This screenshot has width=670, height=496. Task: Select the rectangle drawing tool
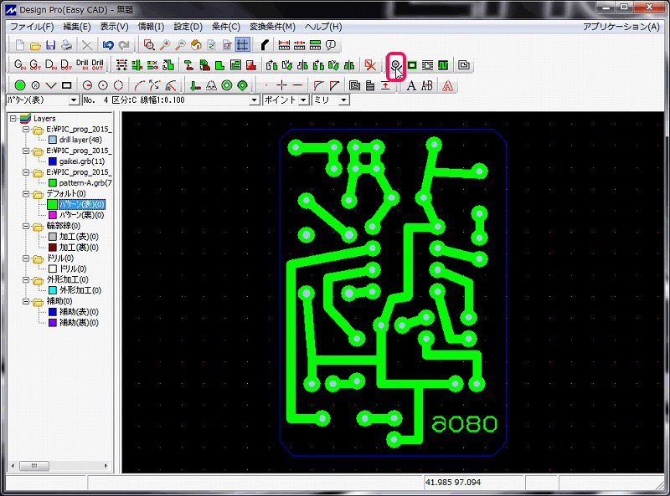point(66,85)
